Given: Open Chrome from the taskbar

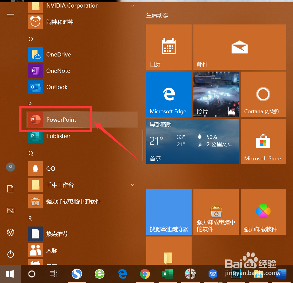Looking at the screenshot, I should 145,274.
